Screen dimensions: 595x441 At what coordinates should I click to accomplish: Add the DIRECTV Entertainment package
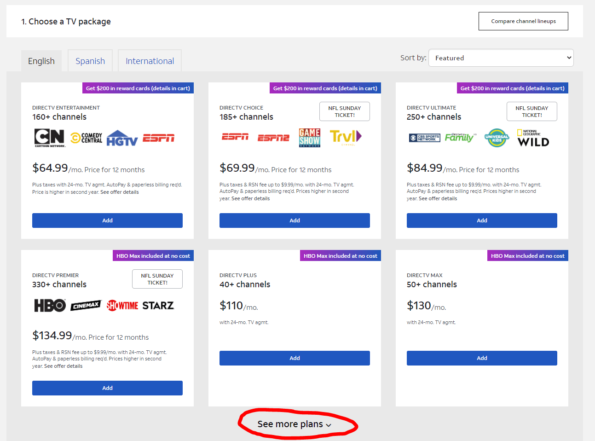(107, 220)
